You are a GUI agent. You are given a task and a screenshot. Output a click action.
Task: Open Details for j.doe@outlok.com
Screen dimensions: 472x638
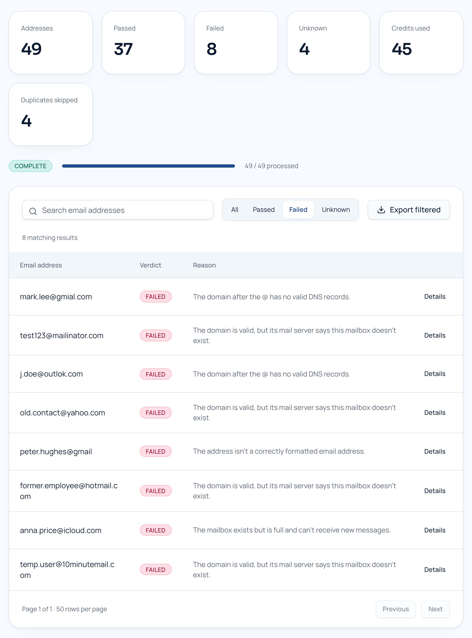[434, 374]
